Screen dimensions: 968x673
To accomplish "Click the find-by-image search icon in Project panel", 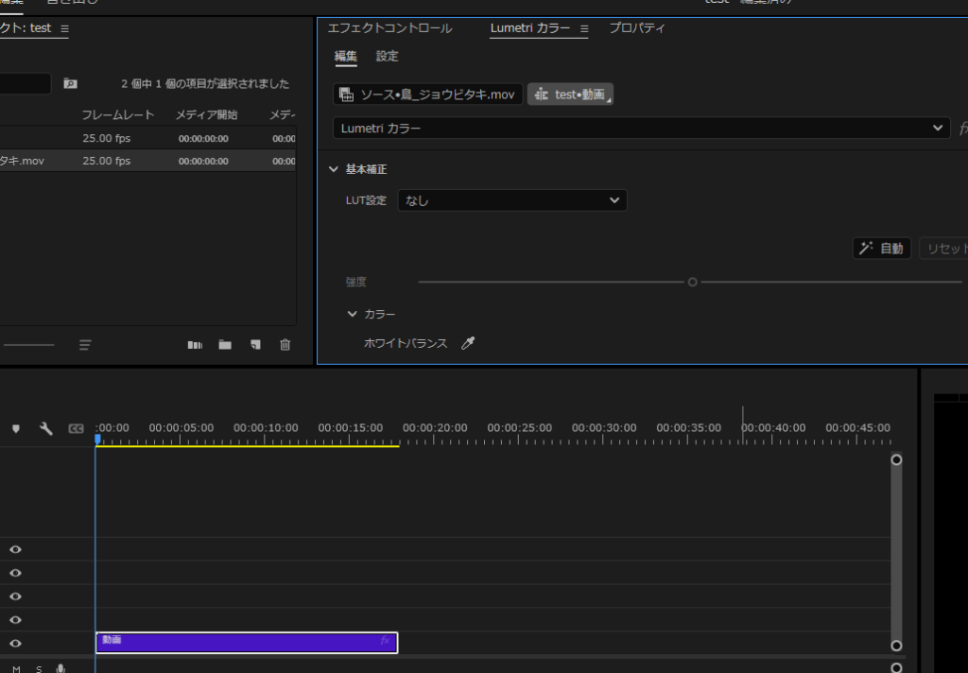I will (x=70, y=83).
